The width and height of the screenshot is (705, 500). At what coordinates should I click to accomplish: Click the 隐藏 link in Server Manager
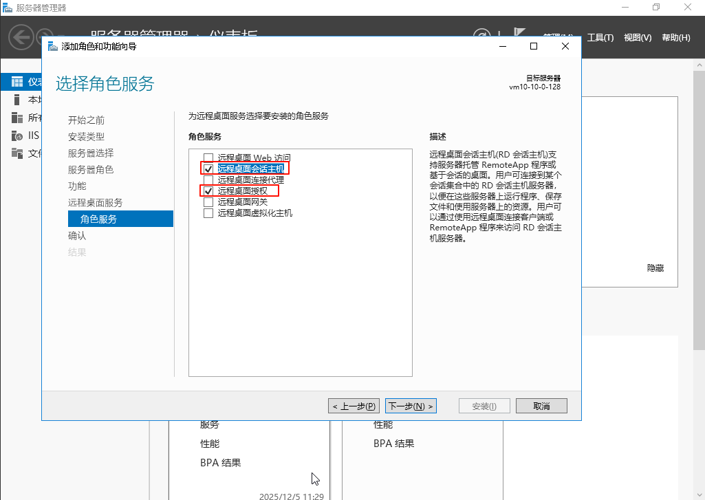pos(655,268)
